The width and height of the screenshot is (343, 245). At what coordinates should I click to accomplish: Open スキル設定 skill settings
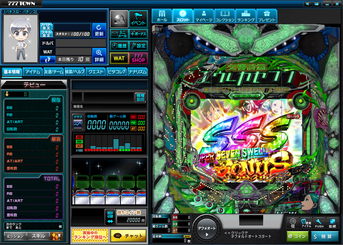point(46,34)
